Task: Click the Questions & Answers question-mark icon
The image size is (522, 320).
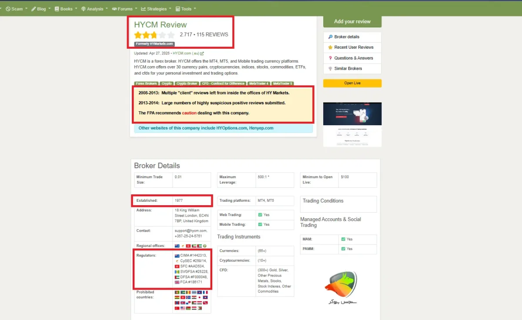Action: pos(330,58)
